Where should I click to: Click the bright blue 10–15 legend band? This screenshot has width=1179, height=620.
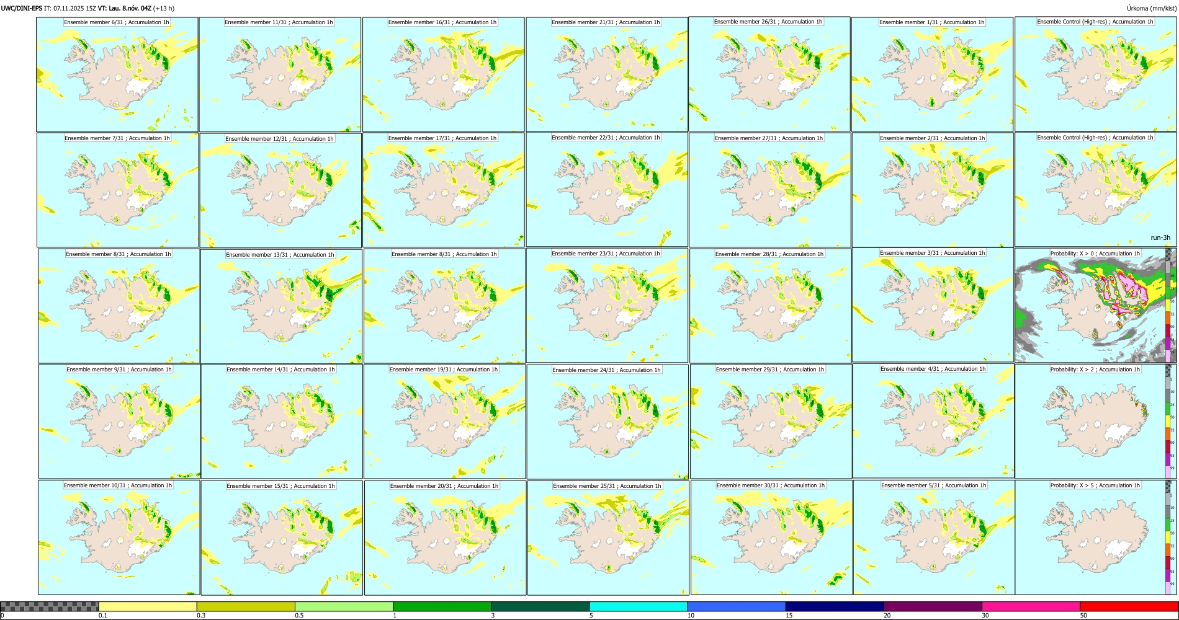click(737, 606)
